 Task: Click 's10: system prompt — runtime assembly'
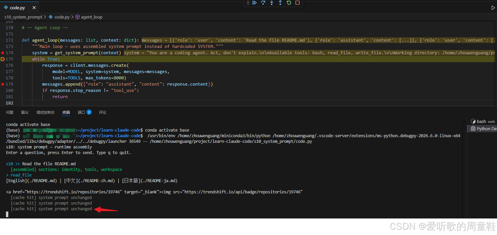pos(49,147)
